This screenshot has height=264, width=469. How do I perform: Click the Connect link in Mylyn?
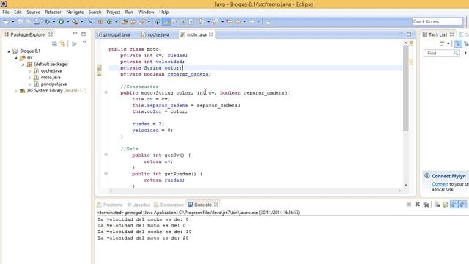point(440,184)
